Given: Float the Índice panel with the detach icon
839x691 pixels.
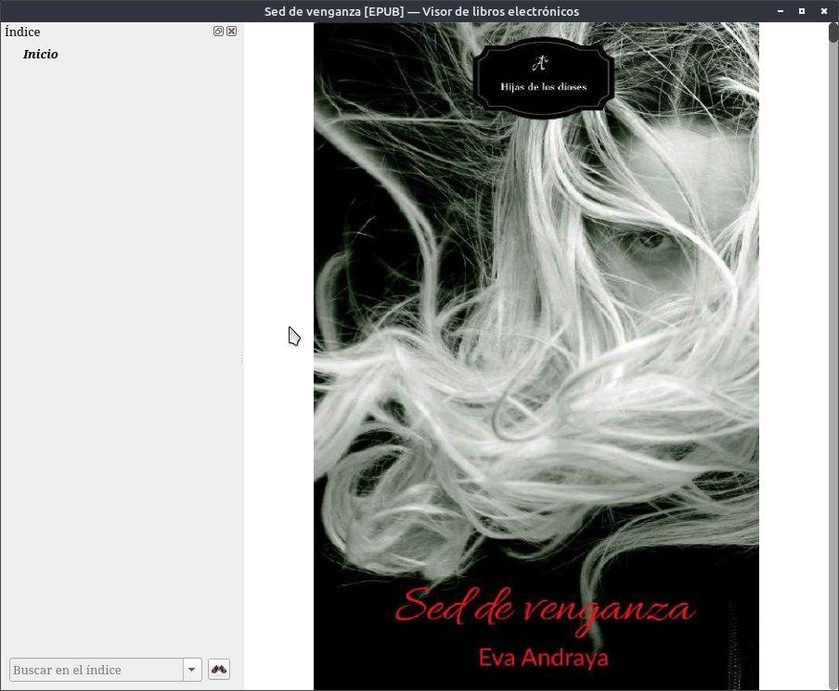Looking at the screenshot, I should (x=218, y=31).
